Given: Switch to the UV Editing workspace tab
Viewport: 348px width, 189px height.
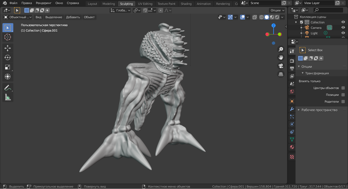Looking at the screenshot, I should (145, 4).
